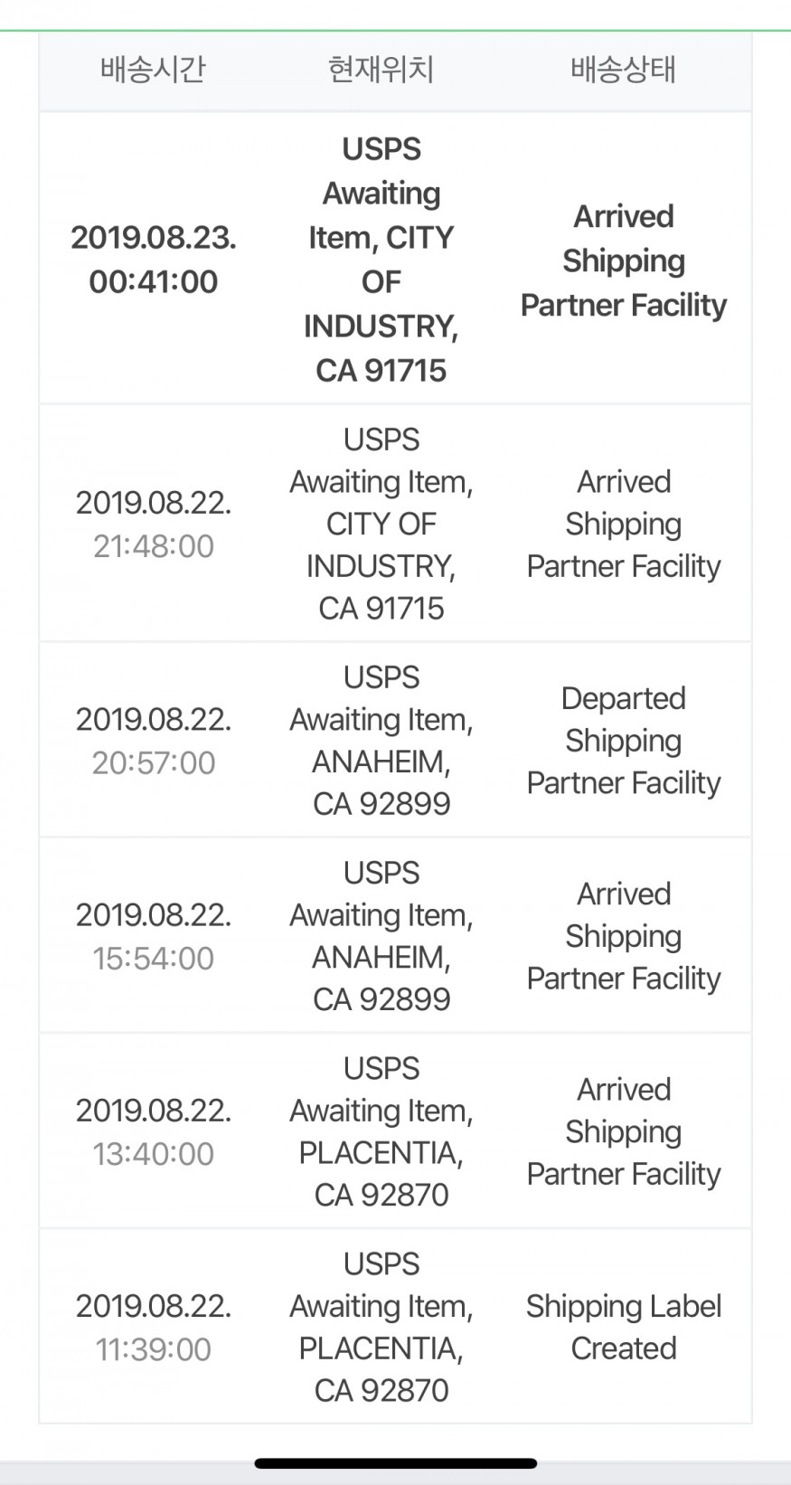Tap the bold CITY OF INDUSTRY location
Viewport: 791px width, 1485px height.
[x=381, y=260]
